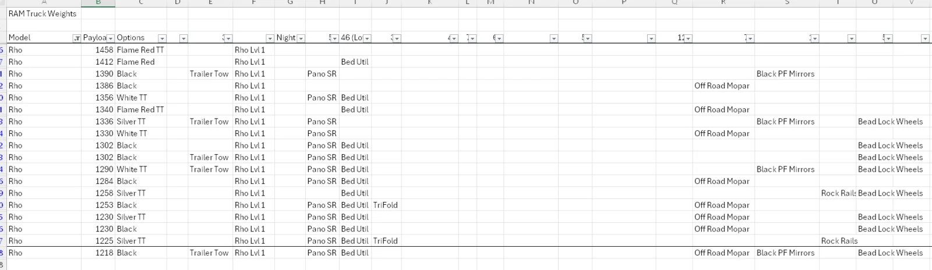Select the payload cell '1290'
This screenshot has width=932, height=270.
click(x=104, y=169)
